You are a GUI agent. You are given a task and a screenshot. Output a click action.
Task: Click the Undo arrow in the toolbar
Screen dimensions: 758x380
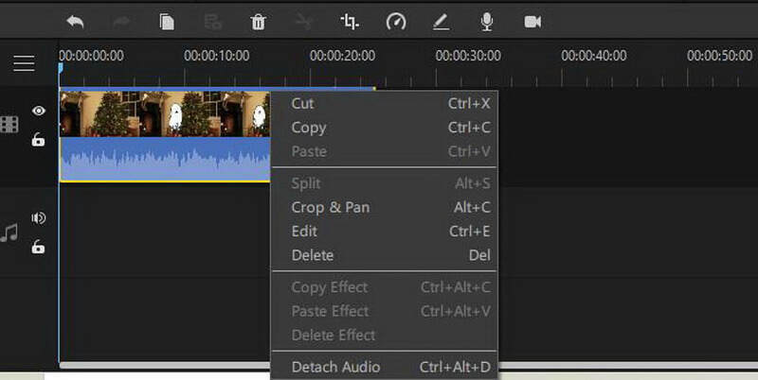pyautogui.click(x=75, y=22)
